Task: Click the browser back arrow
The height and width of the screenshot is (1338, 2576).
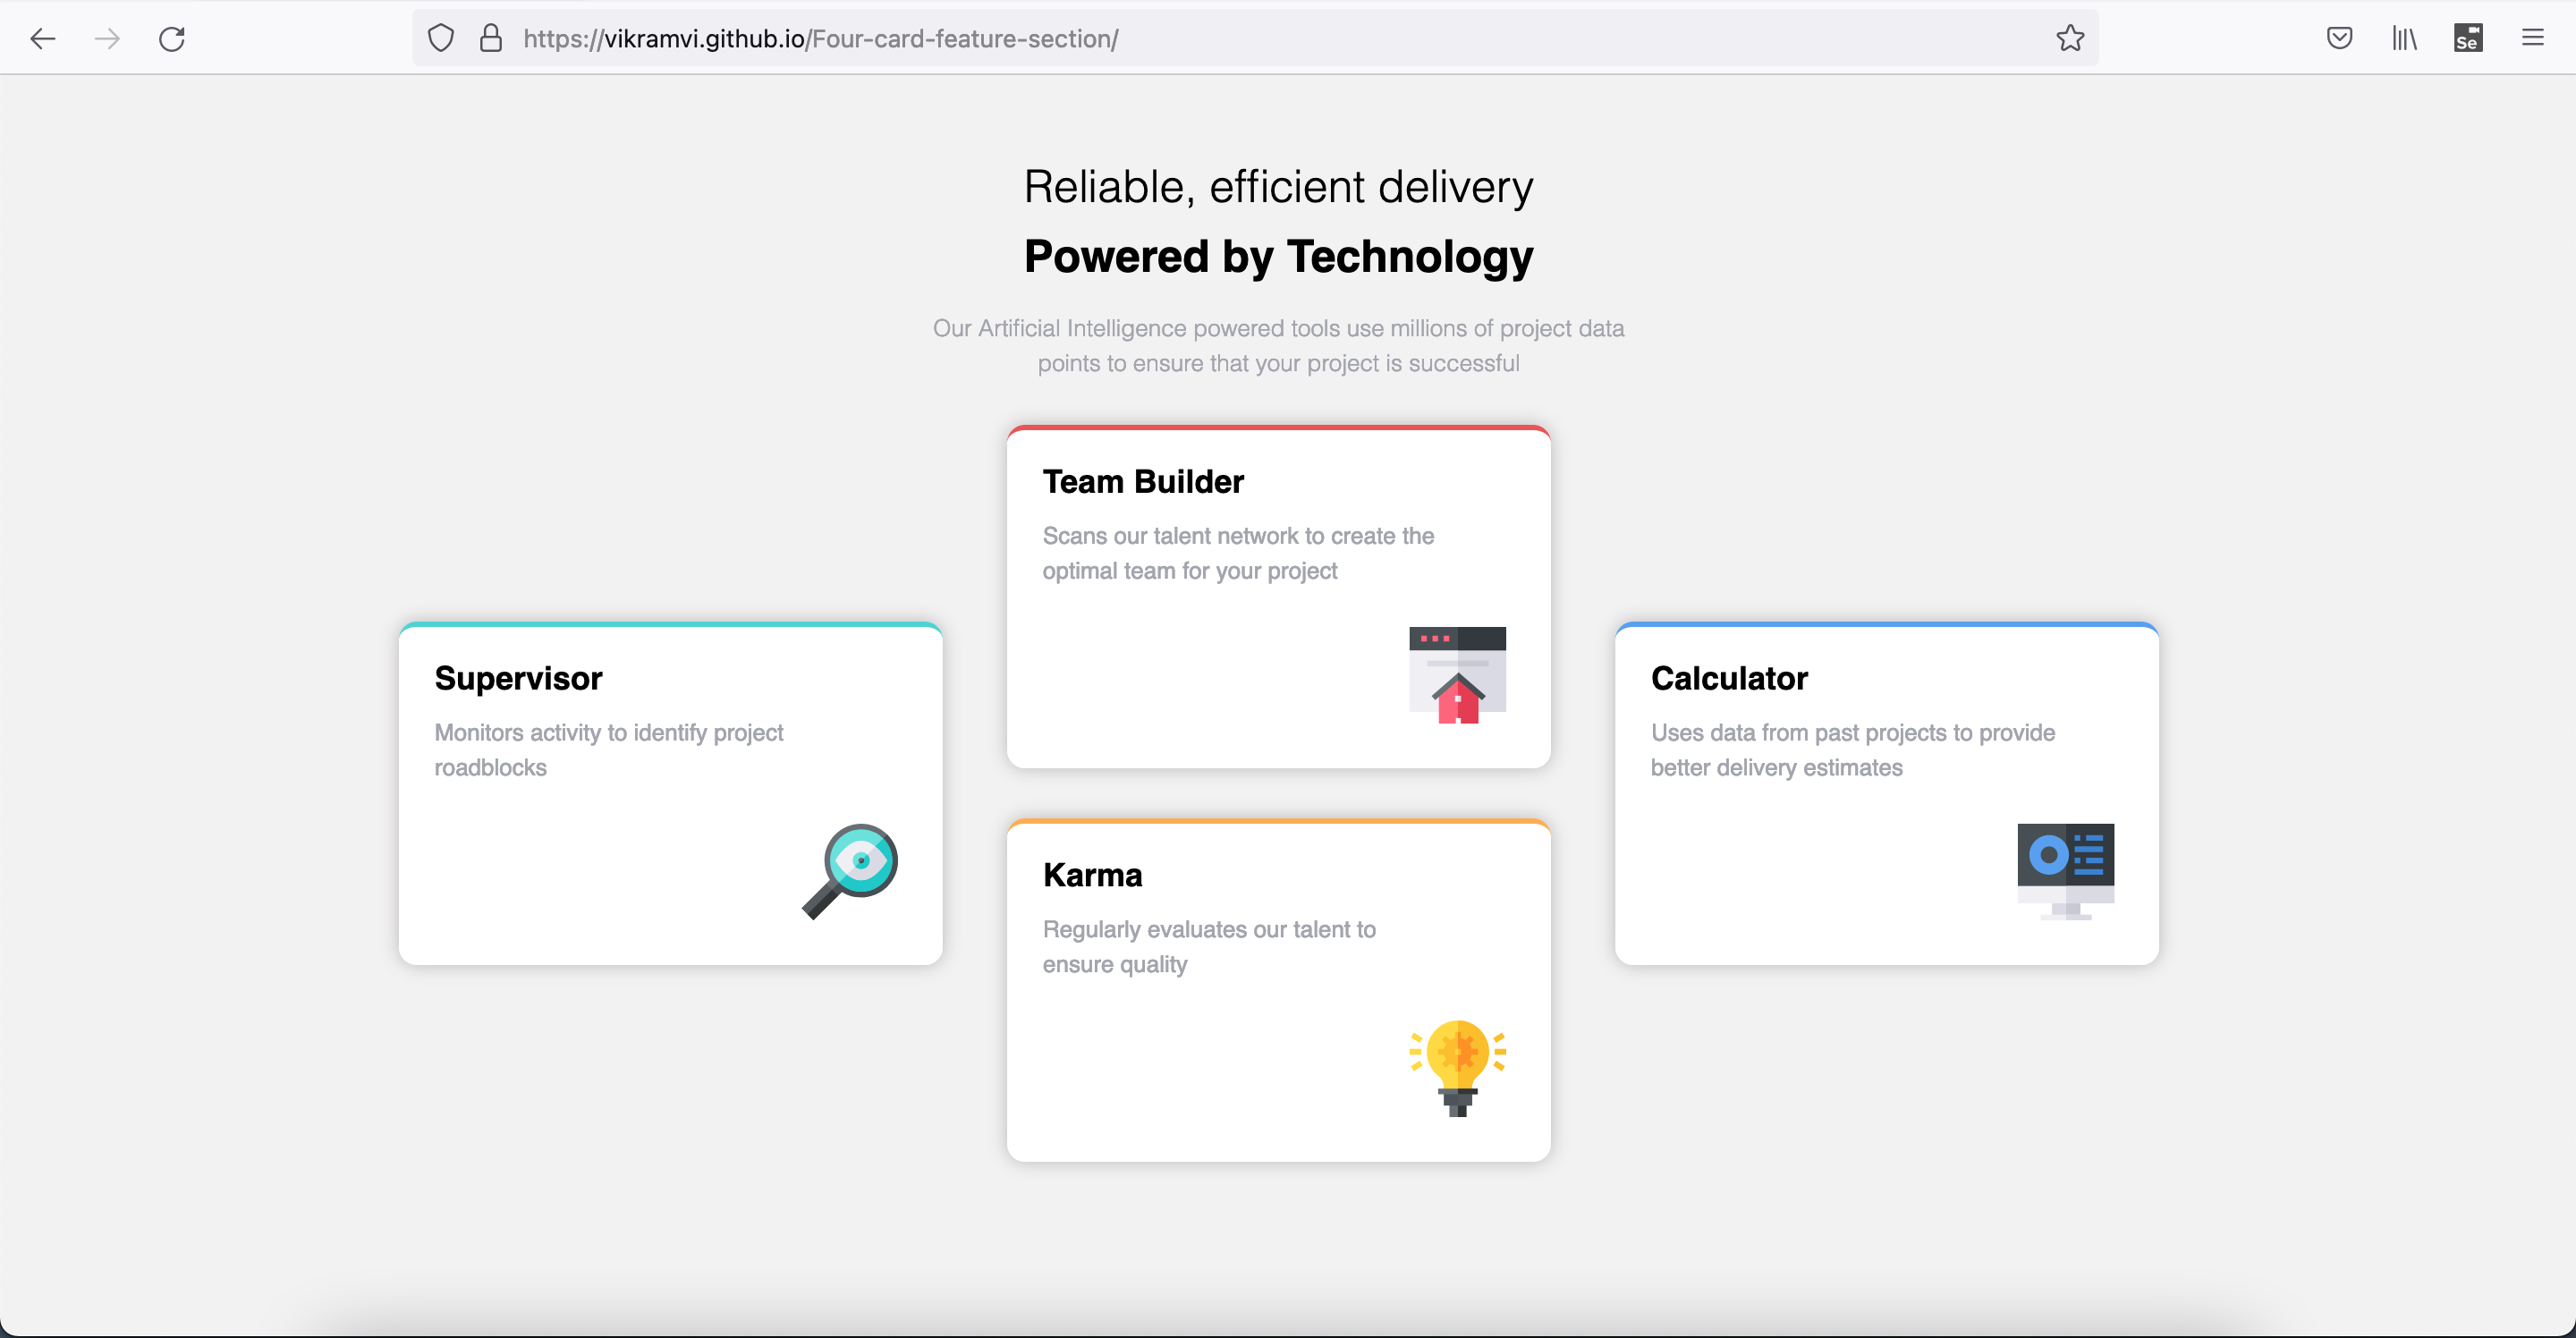Action: (42, 39)
